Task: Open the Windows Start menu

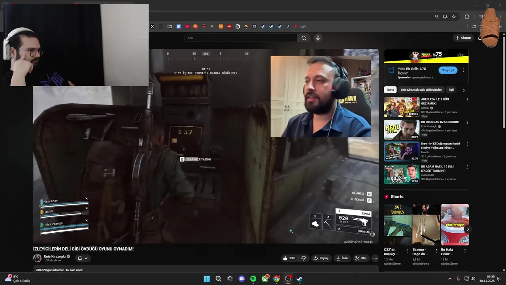Action: [x=207, y=279]
